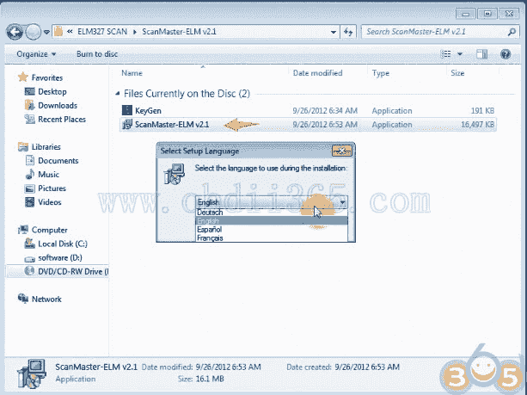The width and height of the screenshot is (527, 395).
Task: Select Computer in the navigation pane
Action: (x=49, y=230)
